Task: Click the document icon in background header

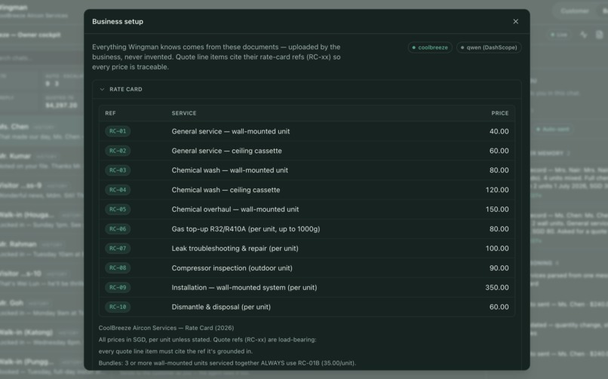Action: click(599, 35)
